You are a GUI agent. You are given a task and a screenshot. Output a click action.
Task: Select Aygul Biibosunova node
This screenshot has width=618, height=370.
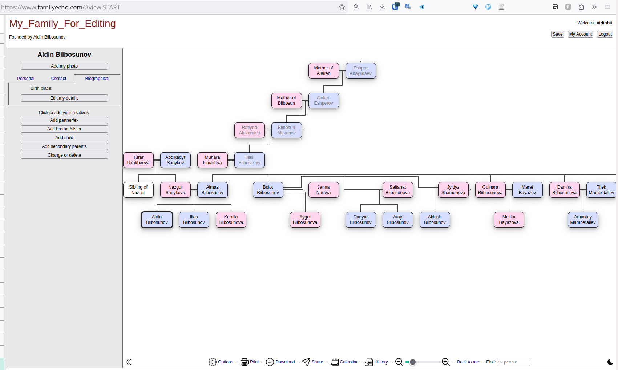pos(305,220)
